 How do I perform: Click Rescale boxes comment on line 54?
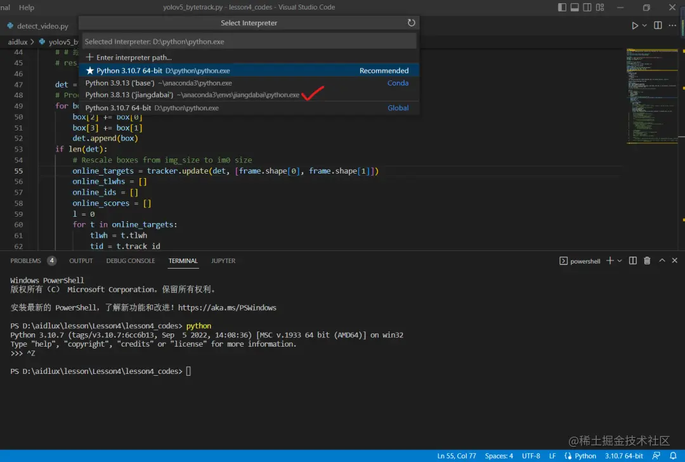[x=162, y=160]
